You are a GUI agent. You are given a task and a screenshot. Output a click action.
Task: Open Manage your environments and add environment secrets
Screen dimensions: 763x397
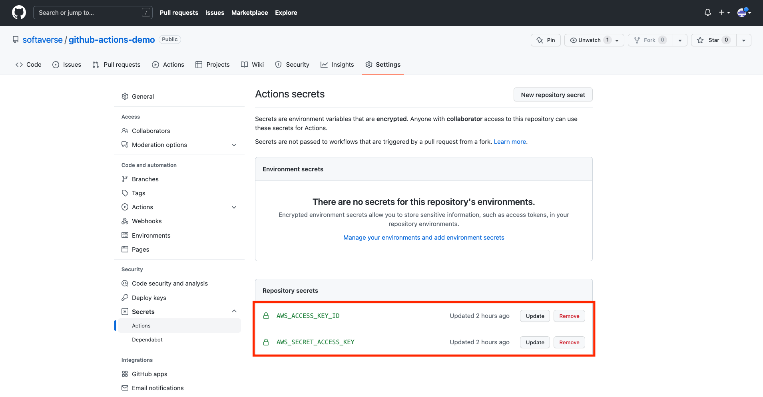point(424,238)
